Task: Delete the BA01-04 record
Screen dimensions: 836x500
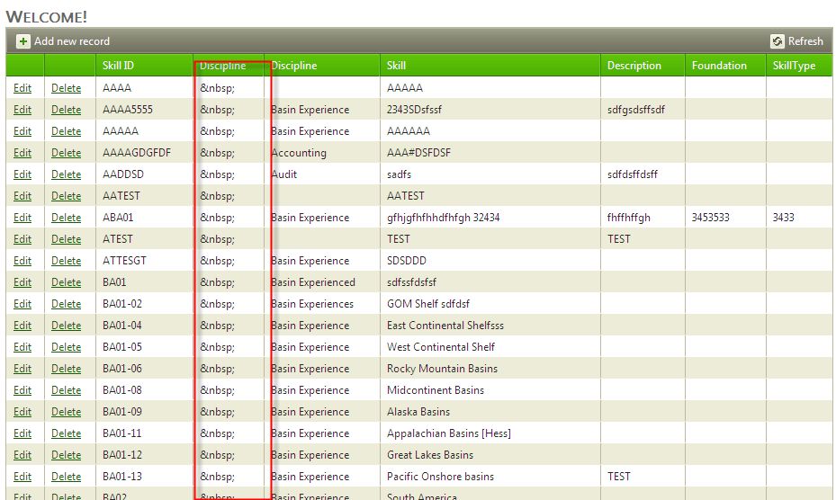Action: coord(66,326)
